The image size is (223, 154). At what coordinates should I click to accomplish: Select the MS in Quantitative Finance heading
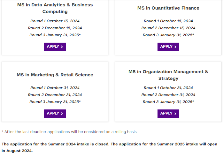(x=168, y=8)
